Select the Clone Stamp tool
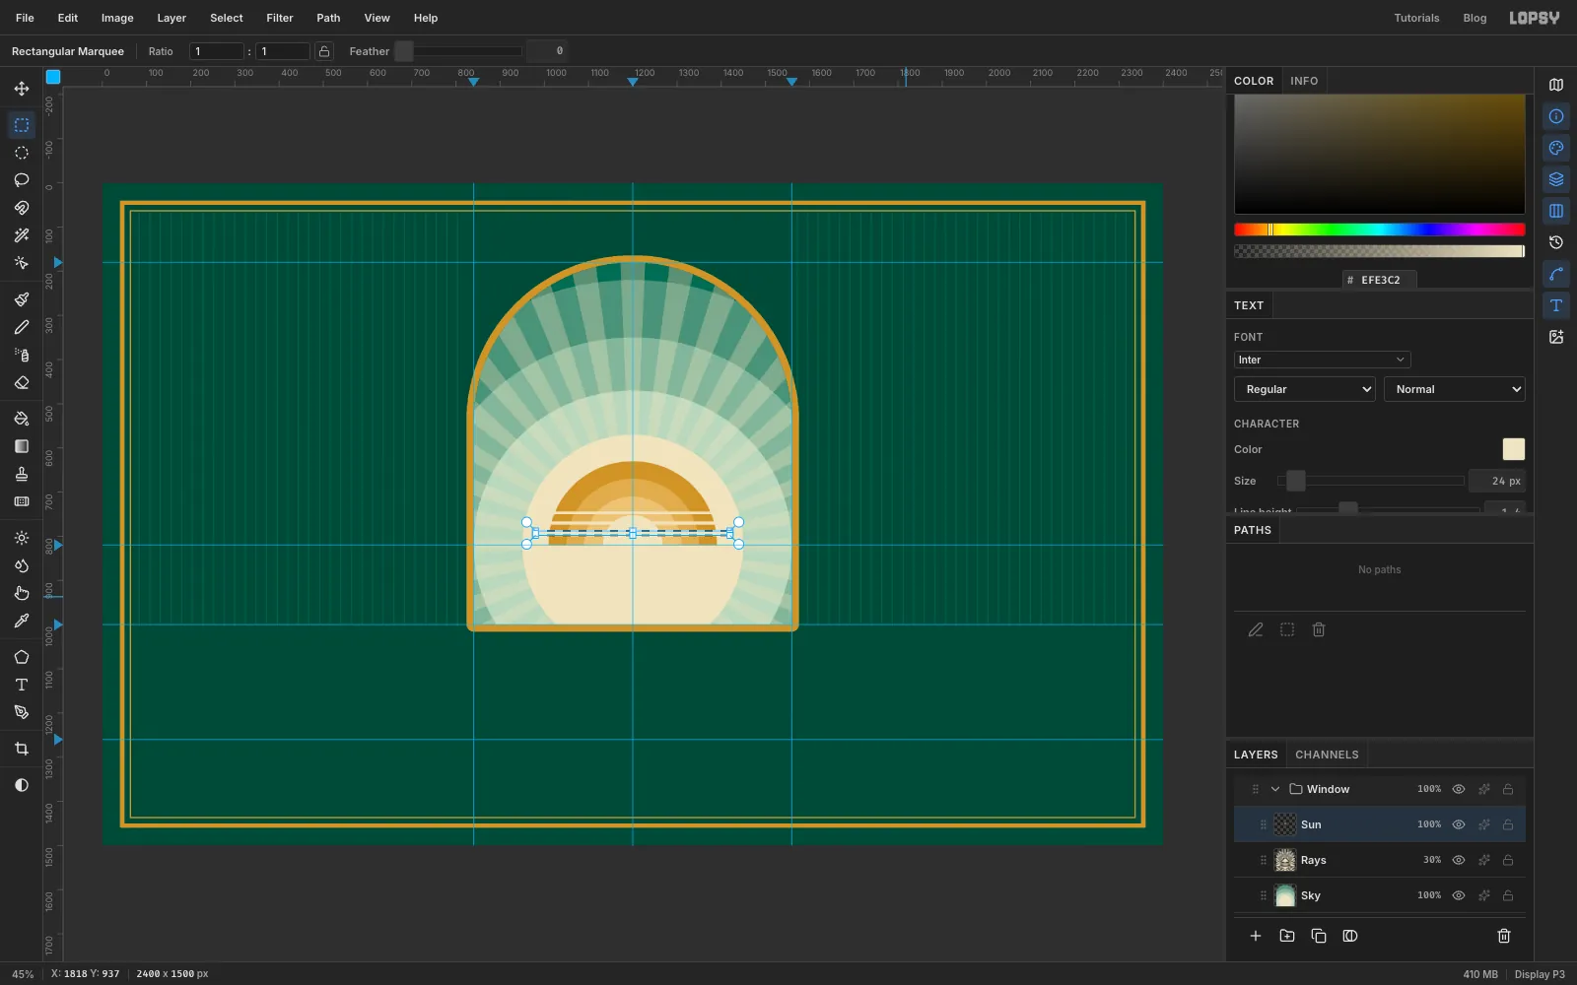Viewport: 1577px width, 985px height. tap(22, 474)
